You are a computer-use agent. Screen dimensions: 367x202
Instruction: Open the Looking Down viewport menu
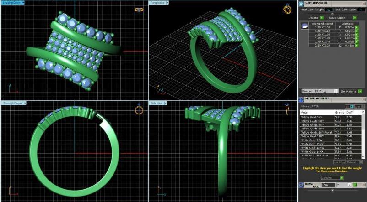click(23, 3)
